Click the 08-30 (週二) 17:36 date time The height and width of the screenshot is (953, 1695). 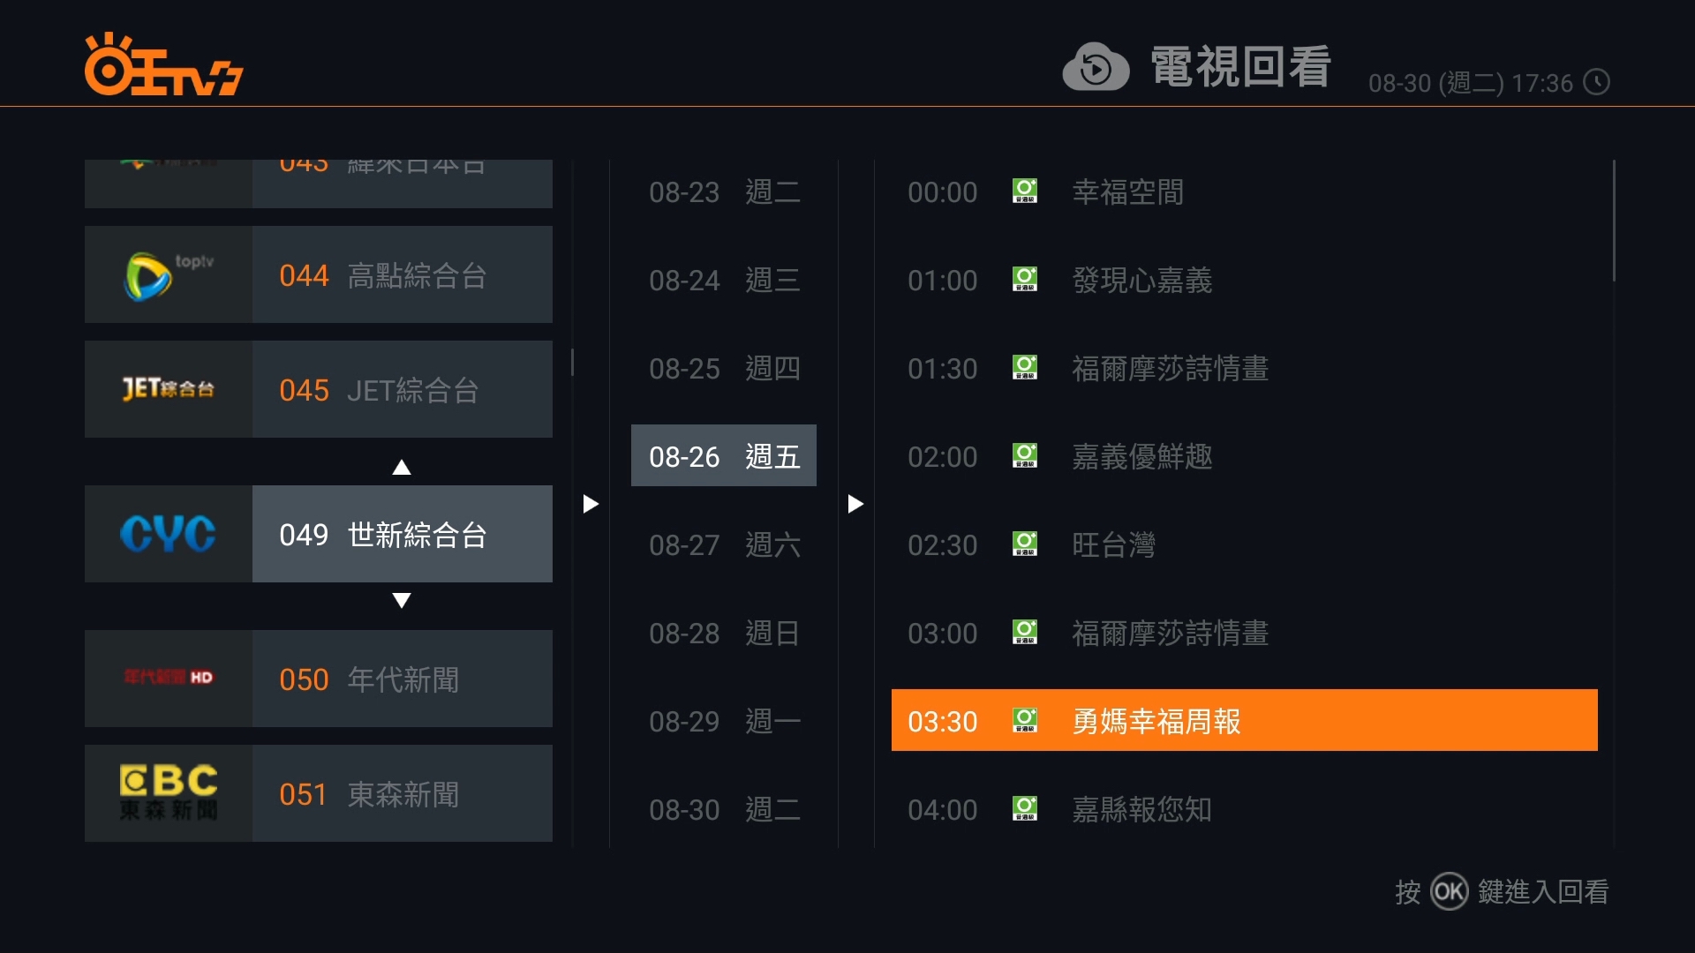pyautogui.click(x=1471, y=83)
